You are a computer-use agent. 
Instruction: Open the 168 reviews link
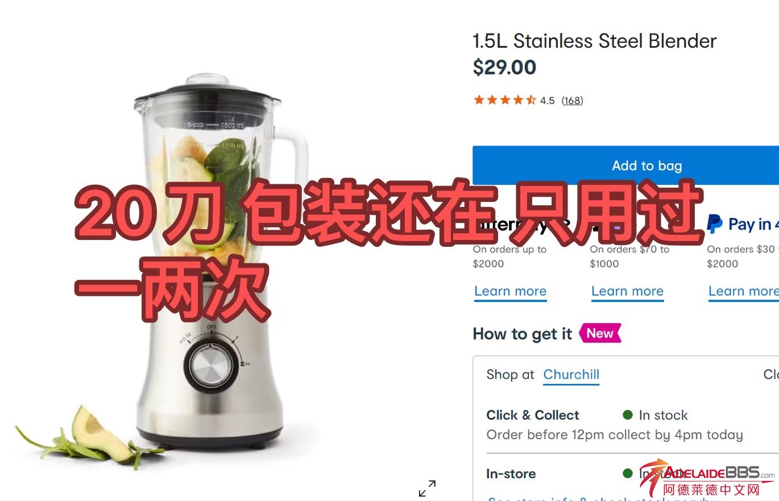click(x=572, y=101)
